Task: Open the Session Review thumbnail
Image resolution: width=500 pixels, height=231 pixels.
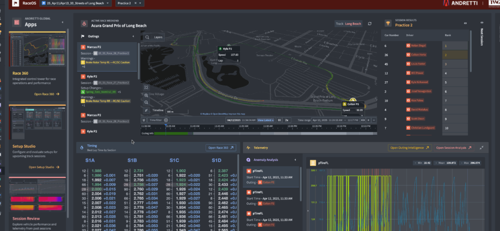Action: tap(37, 195)
